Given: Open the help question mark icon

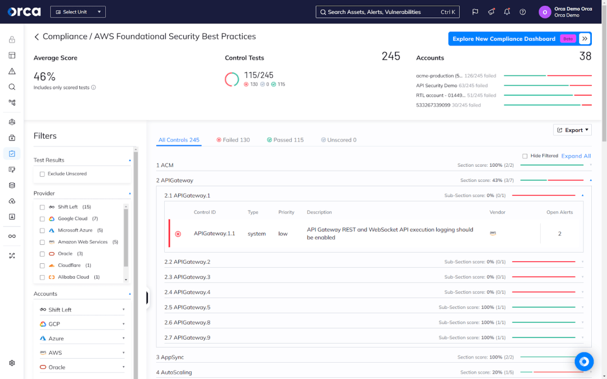Looking at the screenshot, I should pos(523,12).
